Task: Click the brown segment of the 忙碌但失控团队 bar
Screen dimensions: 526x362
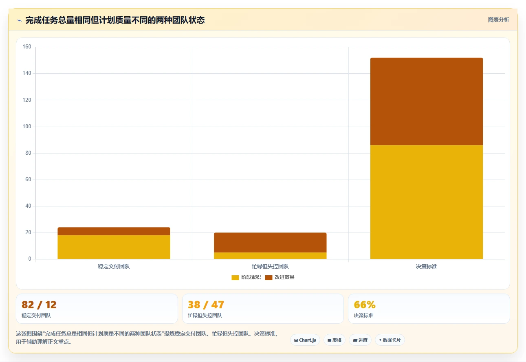Action: click(x=270, y=243)
